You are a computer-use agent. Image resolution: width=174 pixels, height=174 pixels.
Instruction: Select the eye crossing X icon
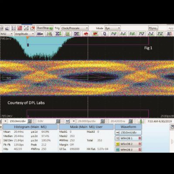point(77,34)
